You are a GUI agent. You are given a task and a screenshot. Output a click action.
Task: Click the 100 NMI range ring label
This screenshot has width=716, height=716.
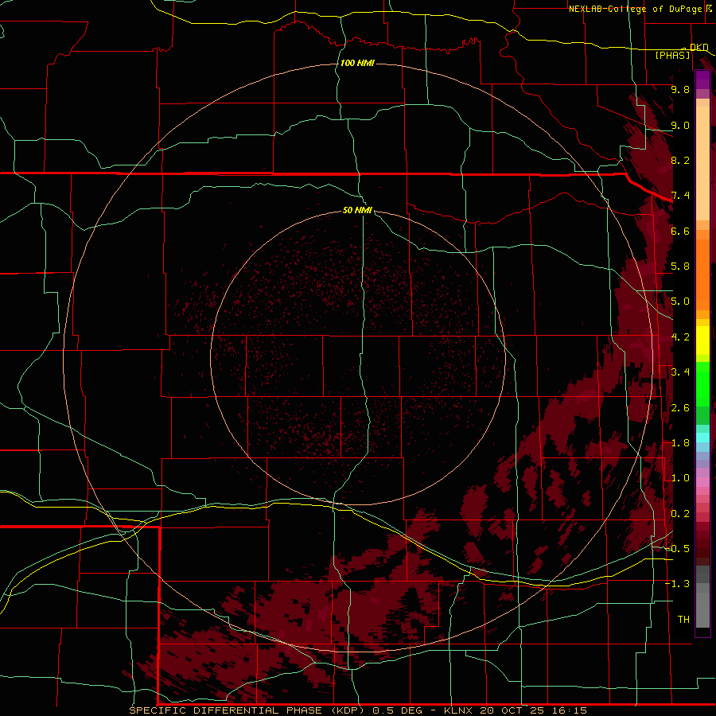(x=357, y=63)
